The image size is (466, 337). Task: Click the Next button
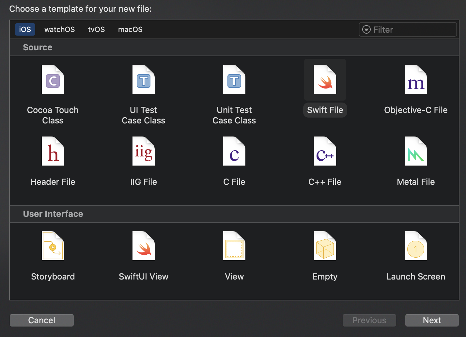click(x=432, y=320)
